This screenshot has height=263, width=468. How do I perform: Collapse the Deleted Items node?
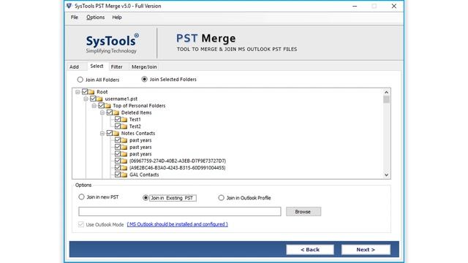point(102,113)
